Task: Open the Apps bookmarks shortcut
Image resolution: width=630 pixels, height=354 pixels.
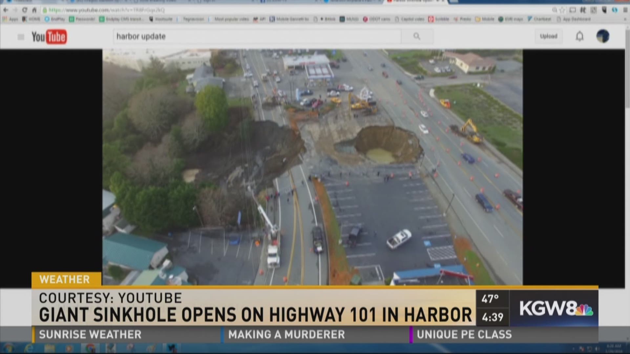Action: coord(10,19)
